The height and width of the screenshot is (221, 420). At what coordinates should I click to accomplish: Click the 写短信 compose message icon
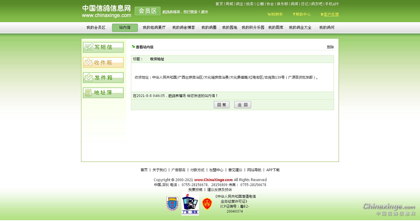point(103,47)
